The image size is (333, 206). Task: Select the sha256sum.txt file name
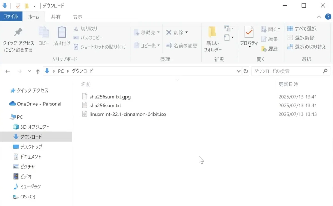(x=105, y=106)
